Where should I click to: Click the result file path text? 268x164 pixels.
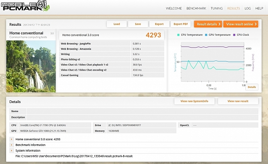click(x=74, y=156)
